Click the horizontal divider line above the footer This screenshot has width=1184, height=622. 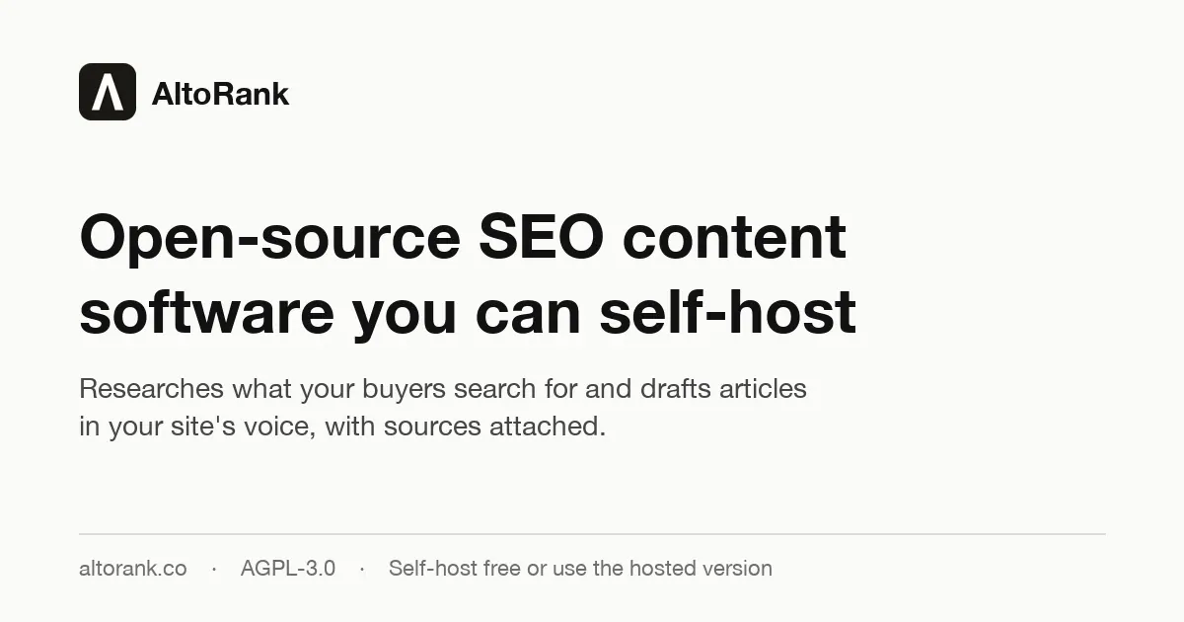click(592, 534)
